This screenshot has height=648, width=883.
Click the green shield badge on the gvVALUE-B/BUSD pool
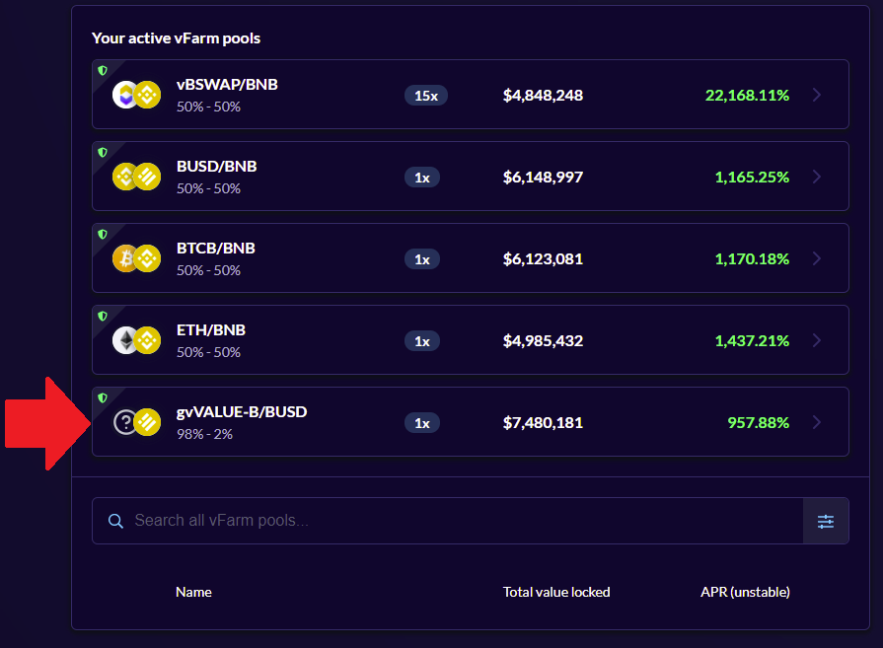coord(102,397)
